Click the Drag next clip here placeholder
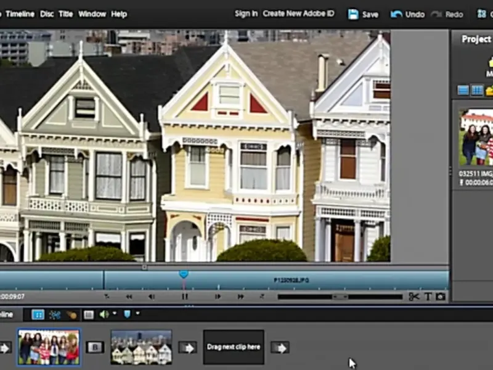Image resolution: width=493 pixels, height=370 pixels. coord(234,347)
